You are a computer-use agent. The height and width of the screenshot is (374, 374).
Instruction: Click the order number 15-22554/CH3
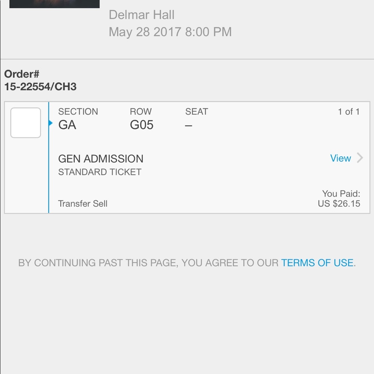(40, 87)
